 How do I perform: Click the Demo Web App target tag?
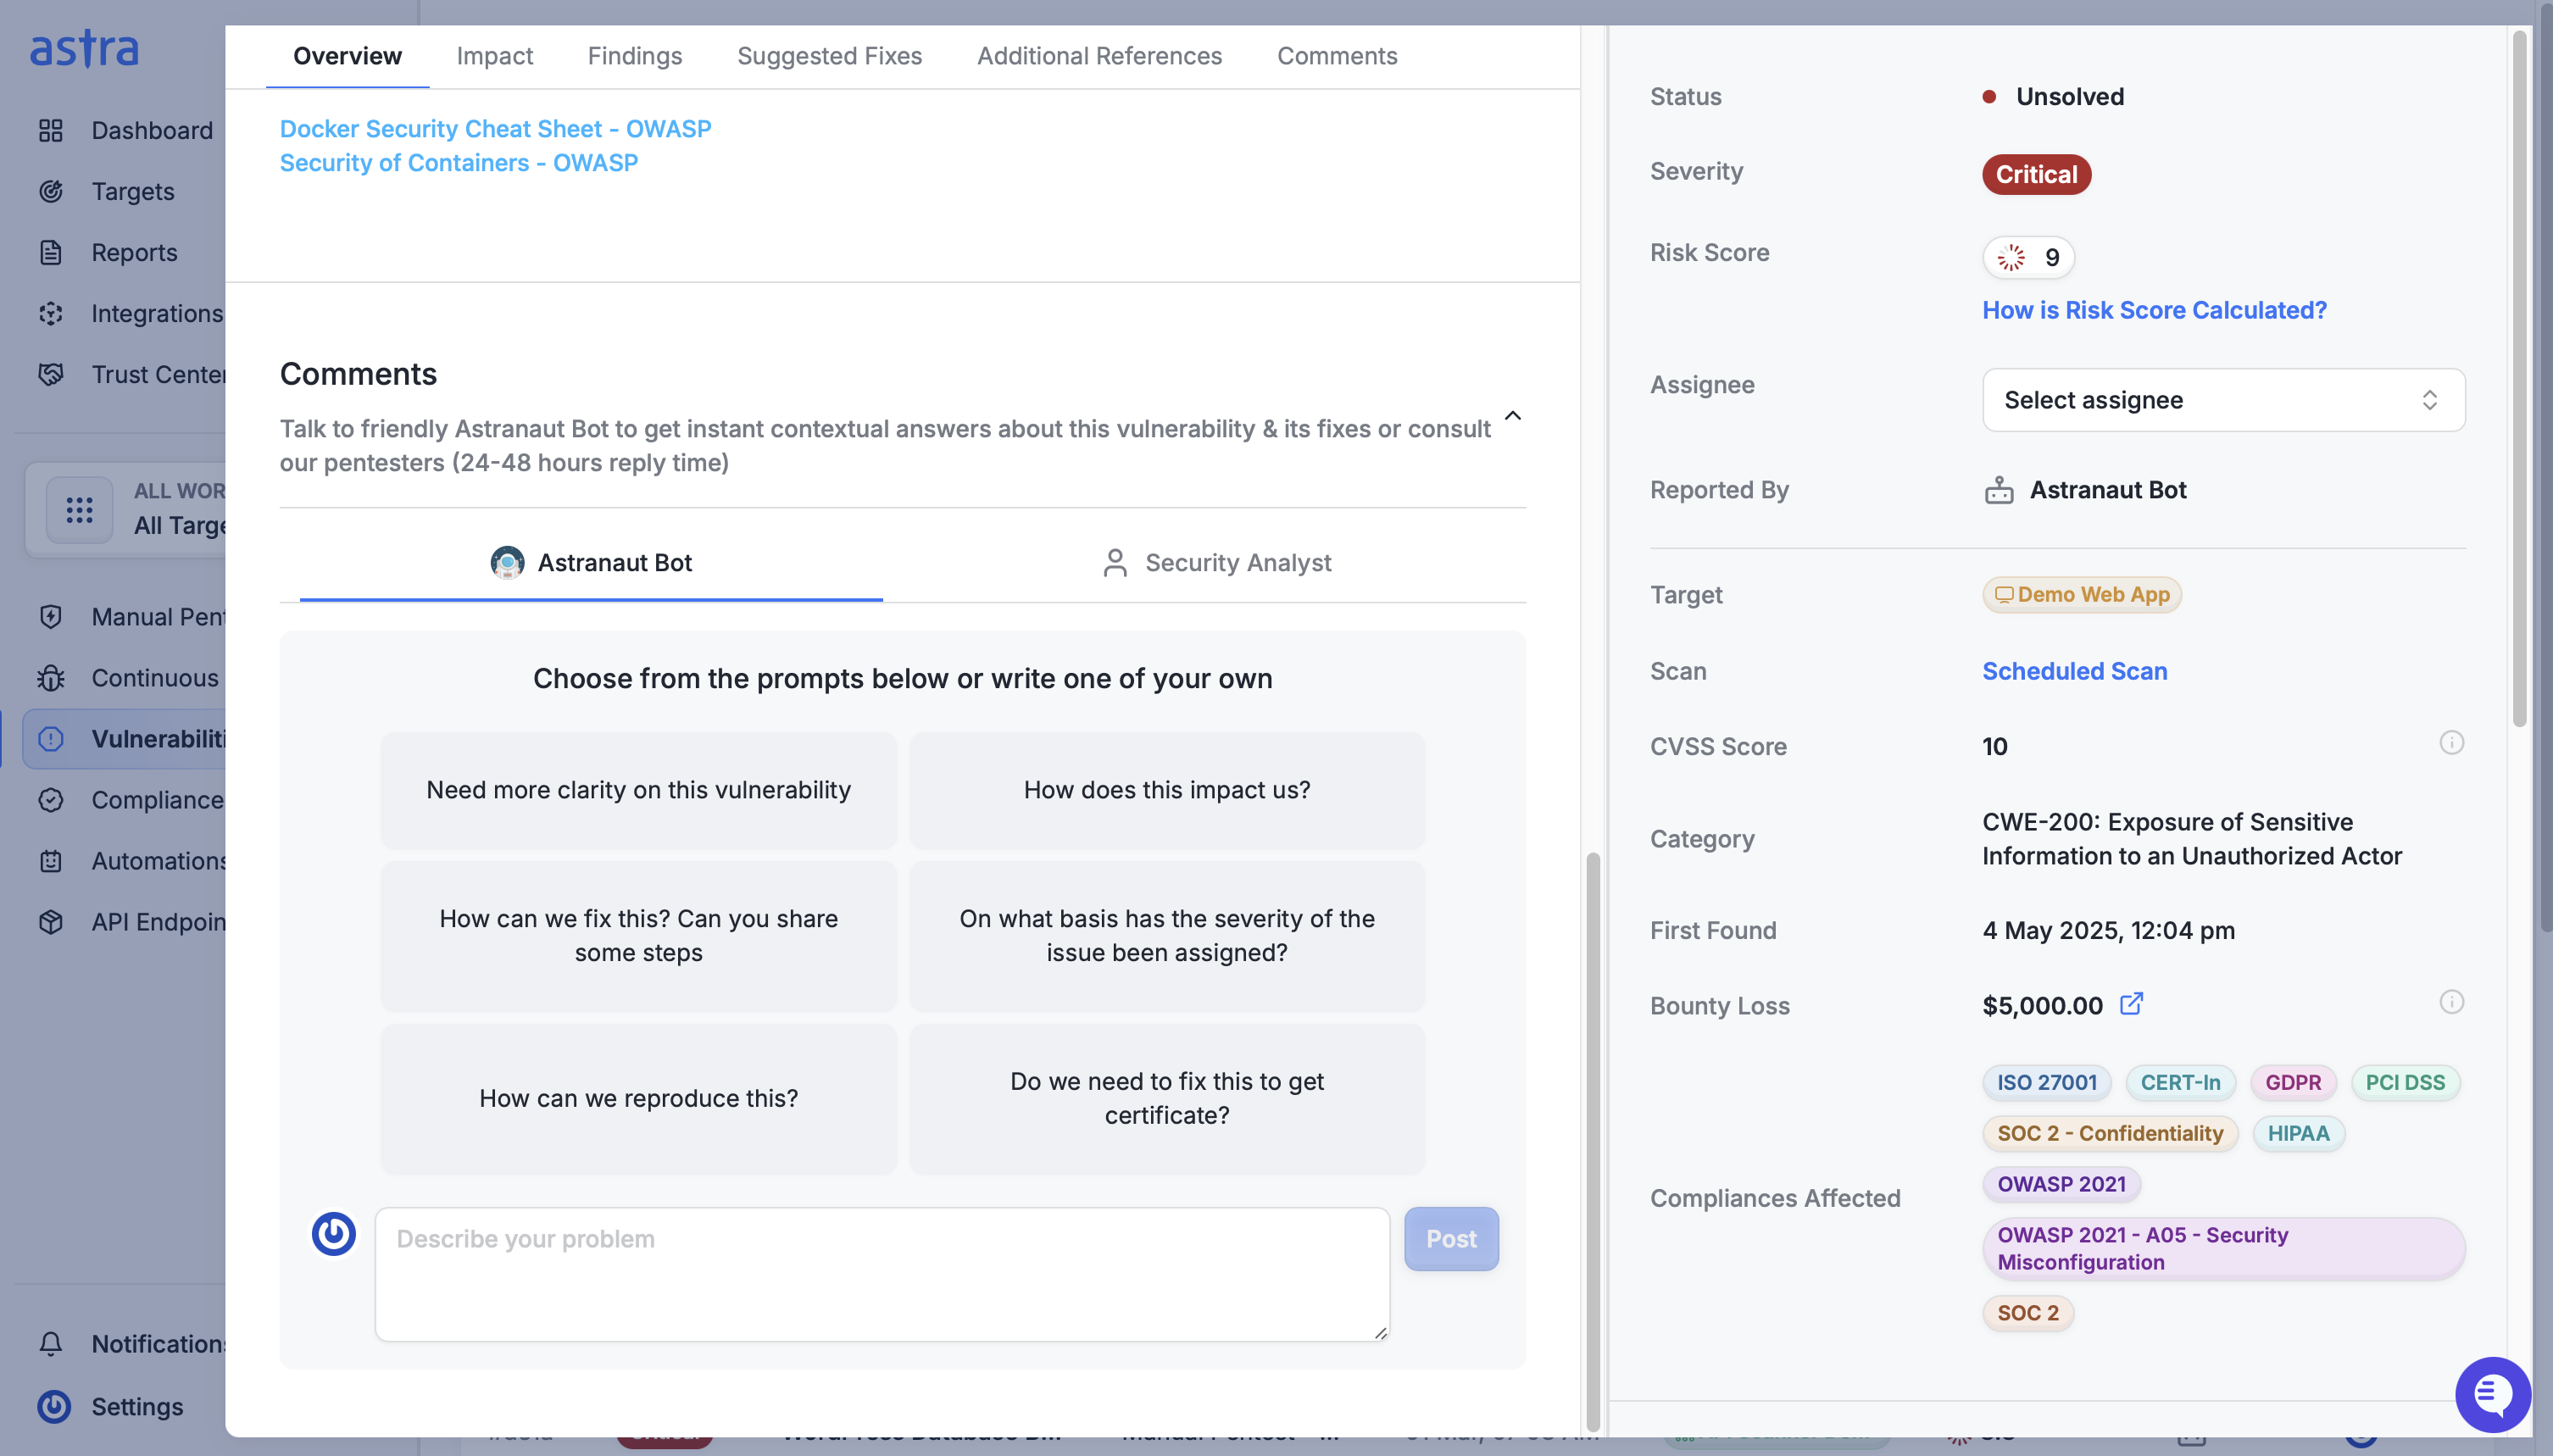[2081, 595]
